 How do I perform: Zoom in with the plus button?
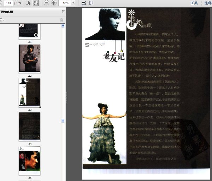(54, 3)
